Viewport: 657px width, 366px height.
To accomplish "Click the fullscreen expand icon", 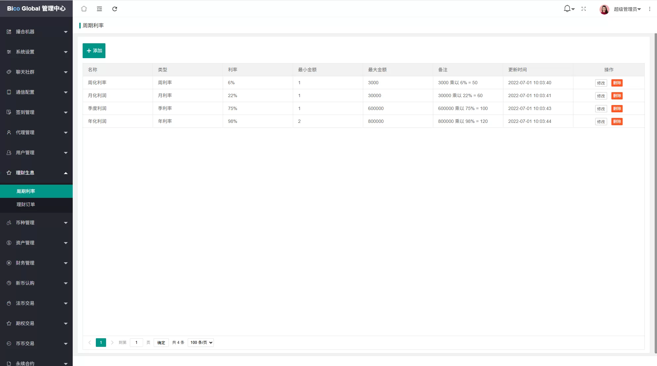I will (x=584, y=9).
